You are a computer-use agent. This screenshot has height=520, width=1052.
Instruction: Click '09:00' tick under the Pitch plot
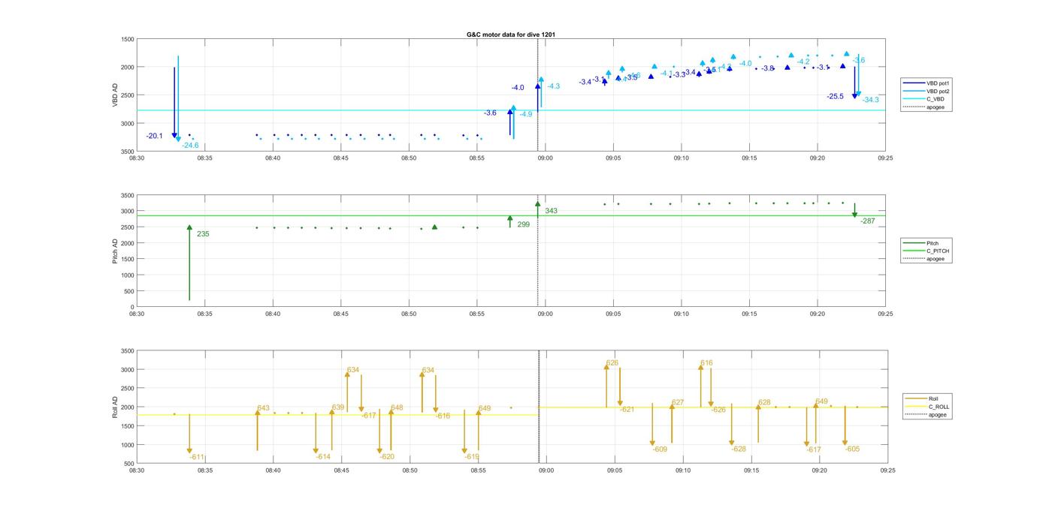pos(545,314)
